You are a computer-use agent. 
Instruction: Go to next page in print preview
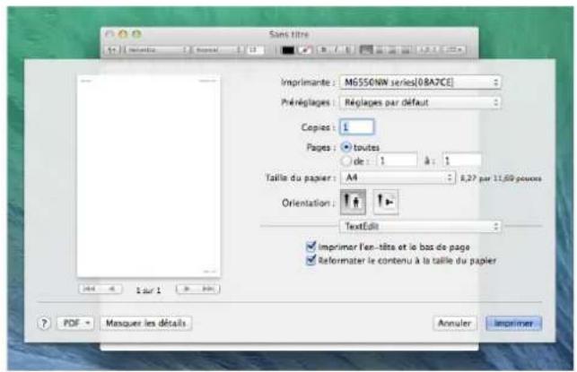point(187,289)
